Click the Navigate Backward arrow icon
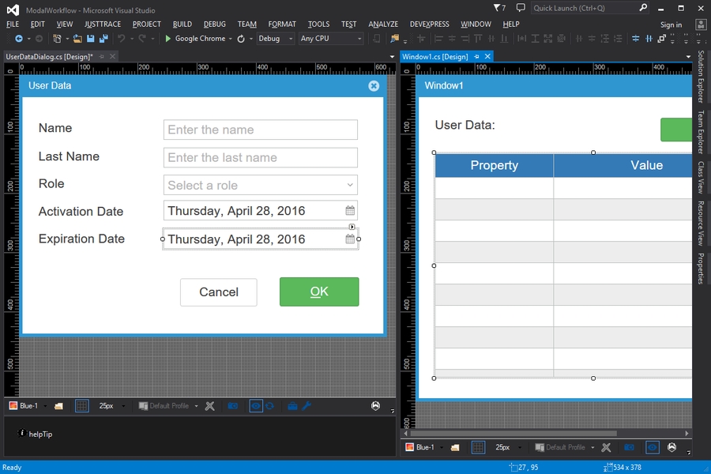711x474 pixels. point(17,39)
